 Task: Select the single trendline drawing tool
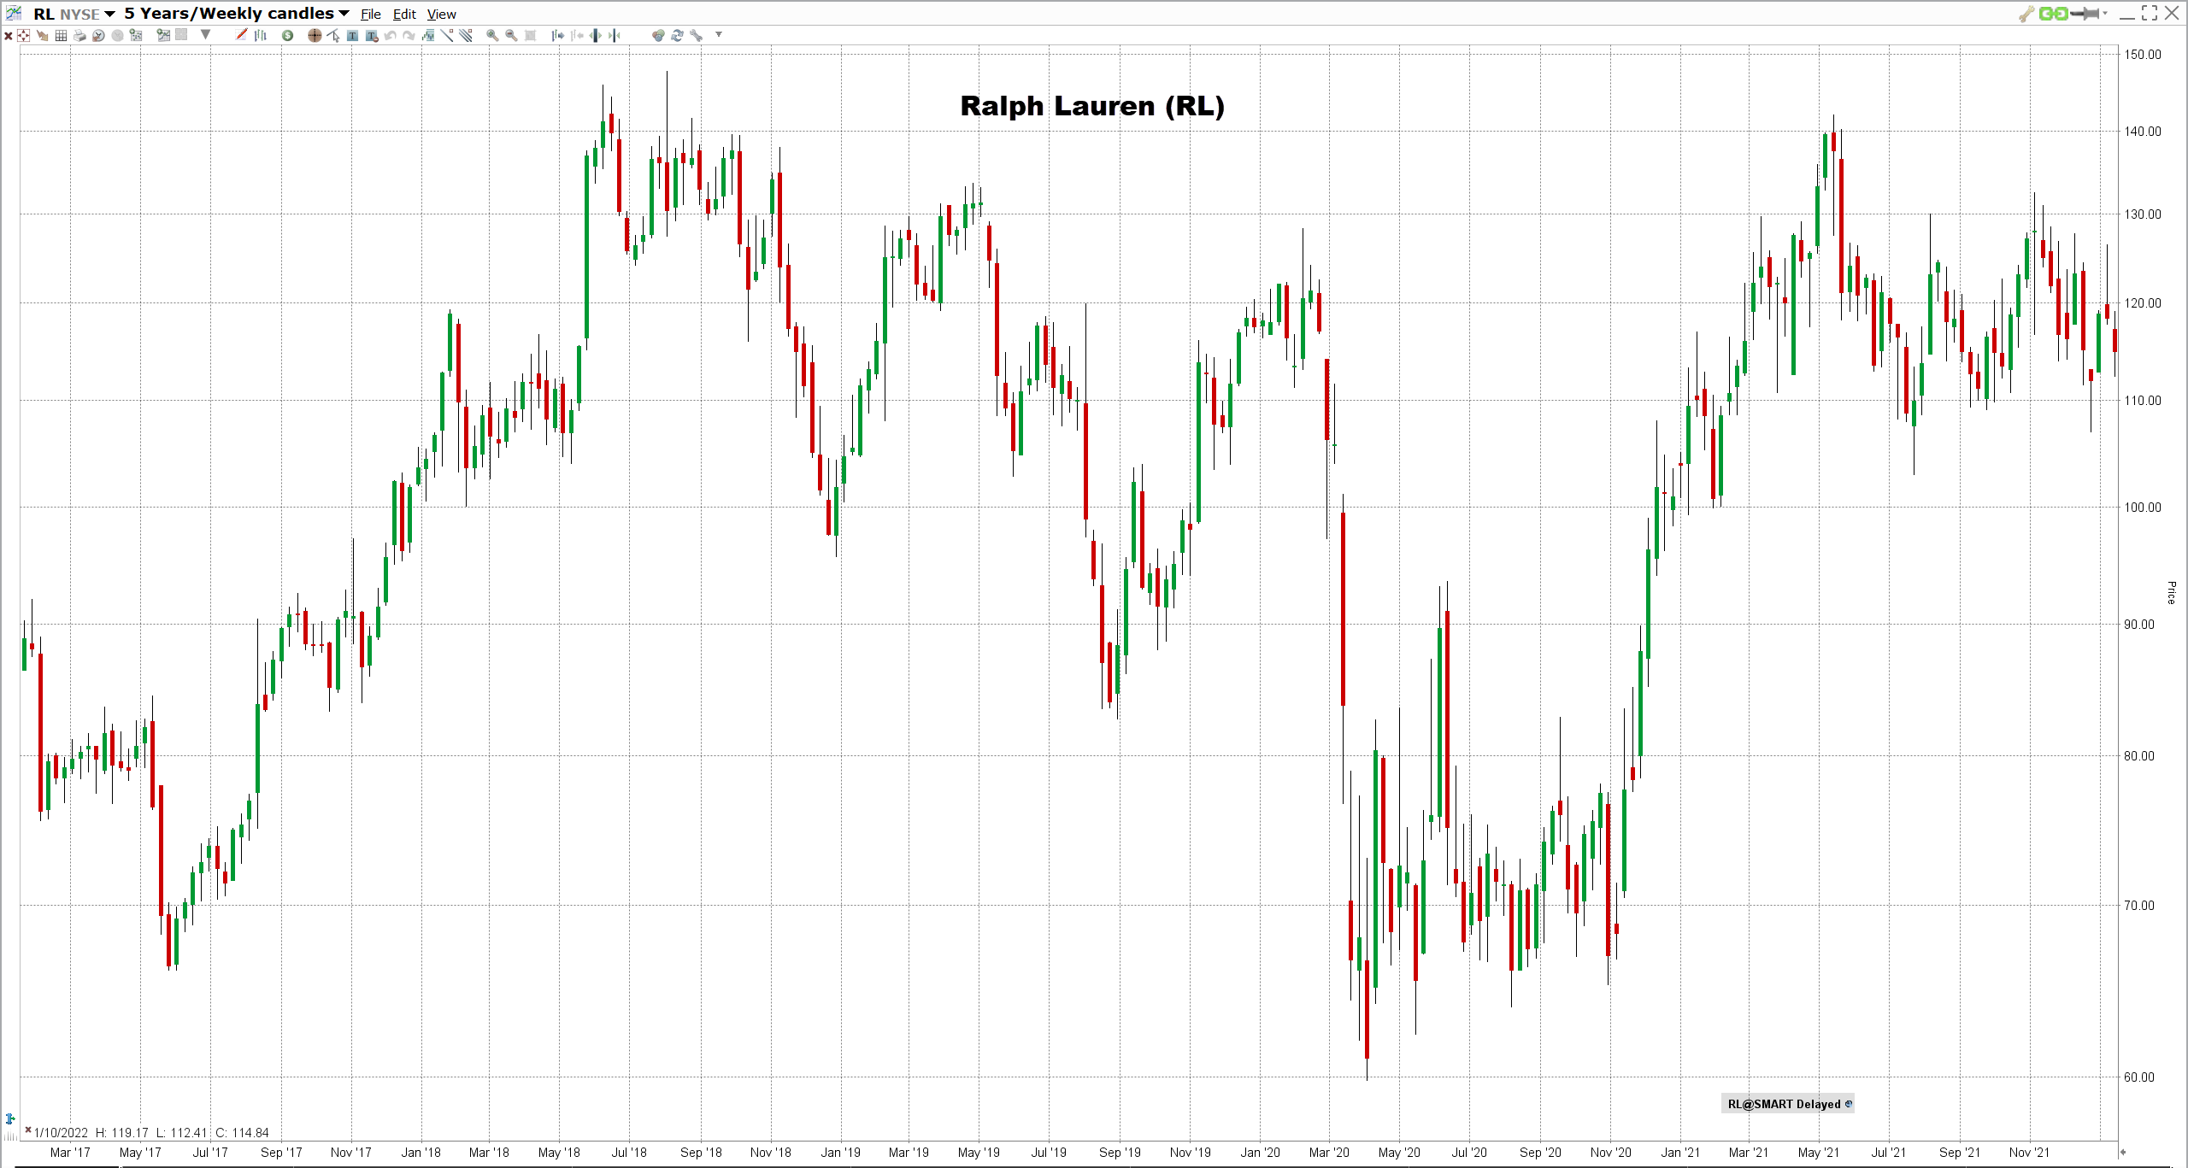pyautogui.click(x=447, y=36)
